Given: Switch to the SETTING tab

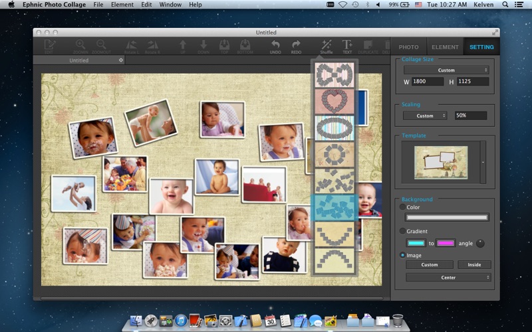Looking at the screenshot, I should click(x=481, y=47).
